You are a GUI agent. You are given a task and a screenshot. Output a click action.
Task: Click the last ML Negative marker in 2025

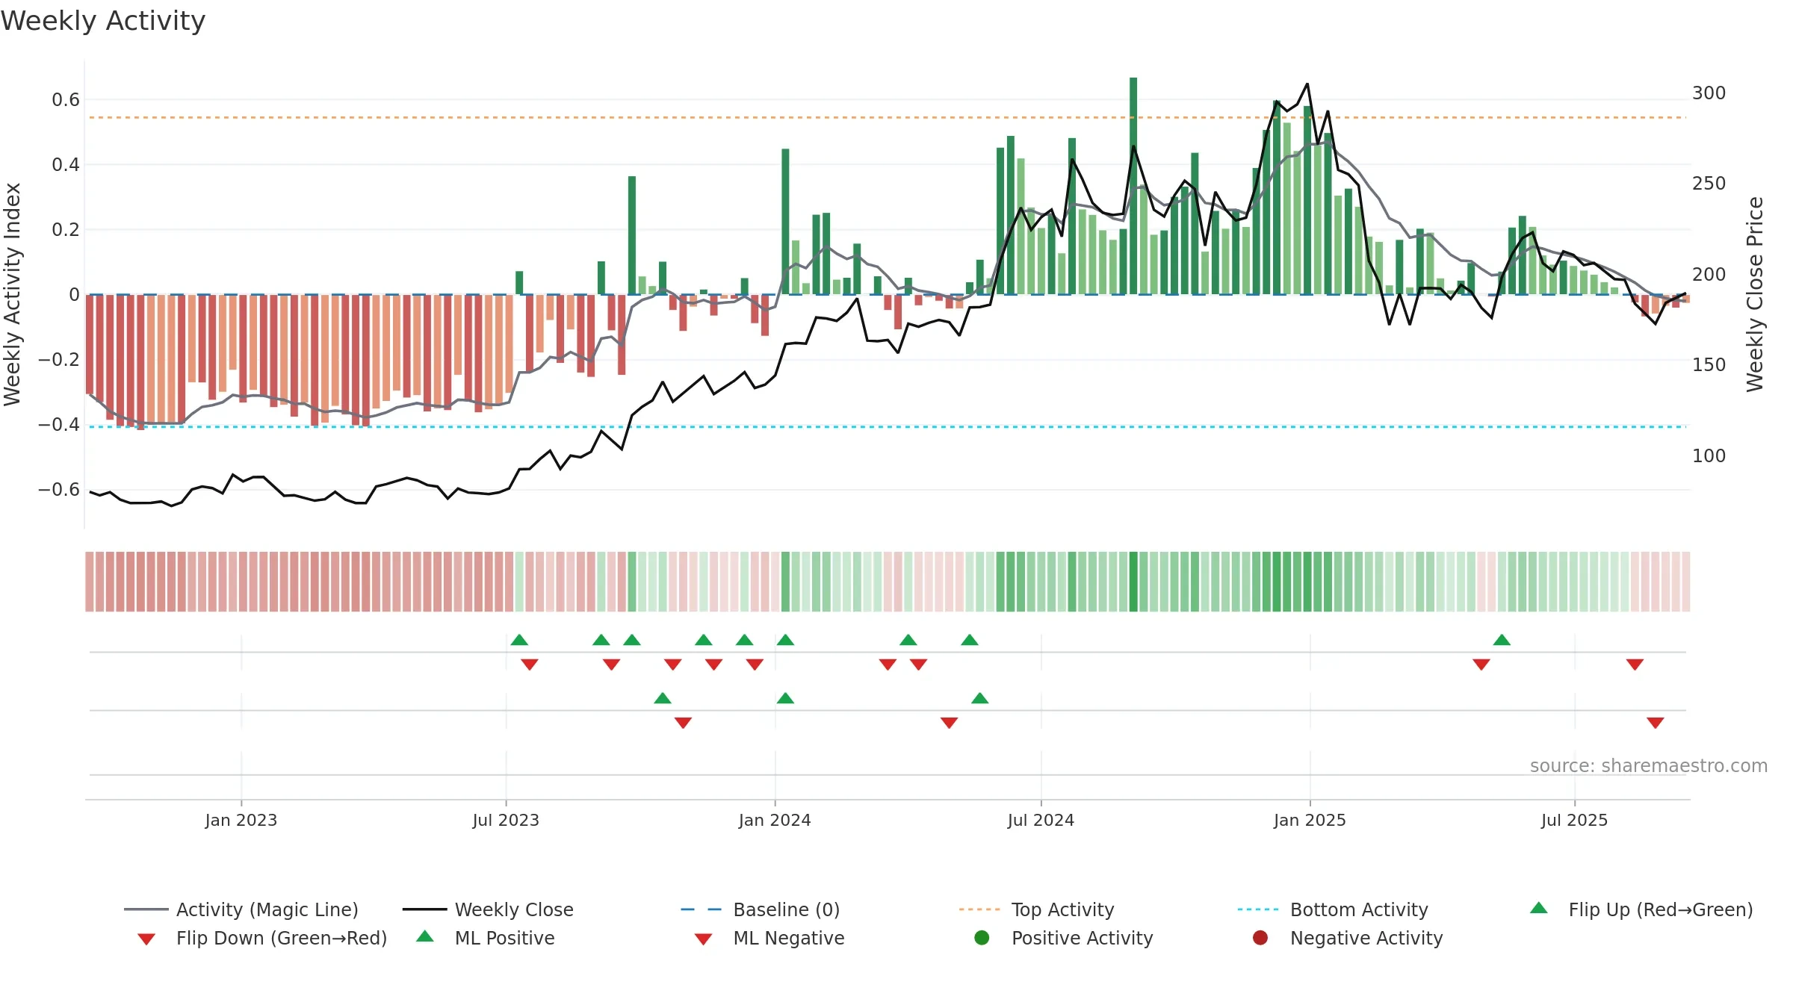(1656, 723)
